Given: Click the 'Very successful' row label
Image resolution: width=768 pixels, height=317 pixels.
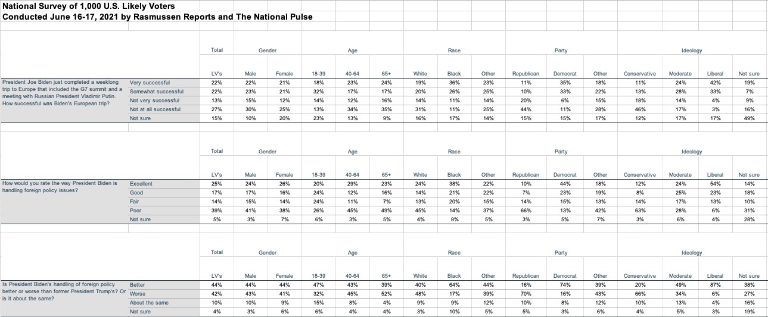Looking at the screenshot, I should pyautogui.click(x=150, y=83).
